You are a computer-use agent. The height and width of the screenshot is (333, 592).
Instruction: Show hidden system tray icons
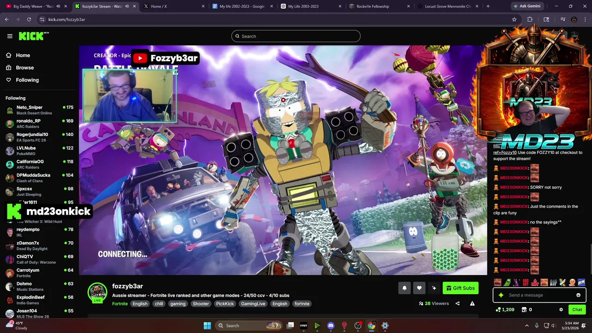527,326
